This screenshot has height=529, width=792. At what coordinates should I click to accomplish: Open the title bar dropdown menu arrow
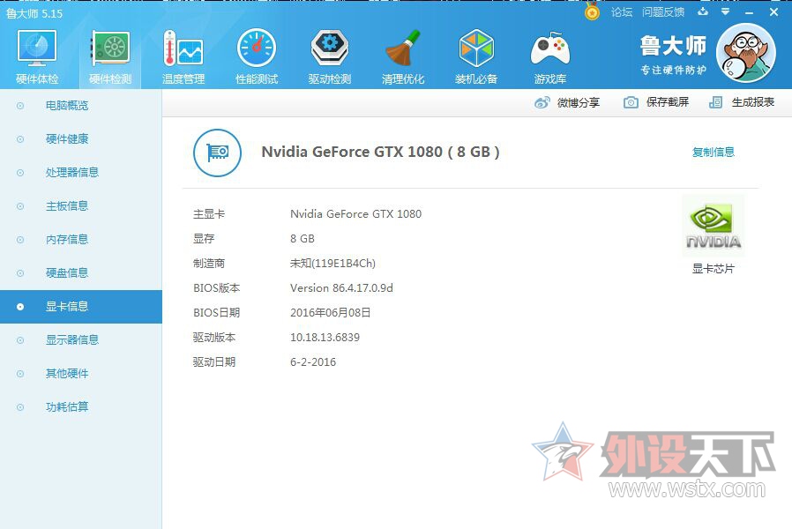[x=725, y=11]
